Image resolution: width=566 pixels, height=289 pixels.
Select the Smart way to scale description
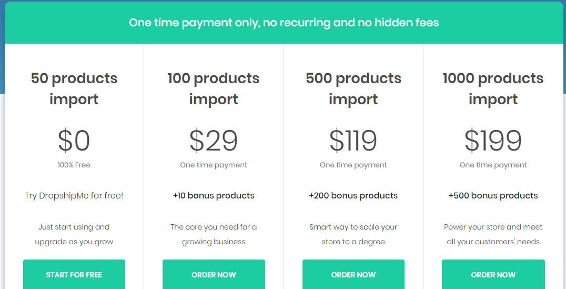tap(353, 234)
